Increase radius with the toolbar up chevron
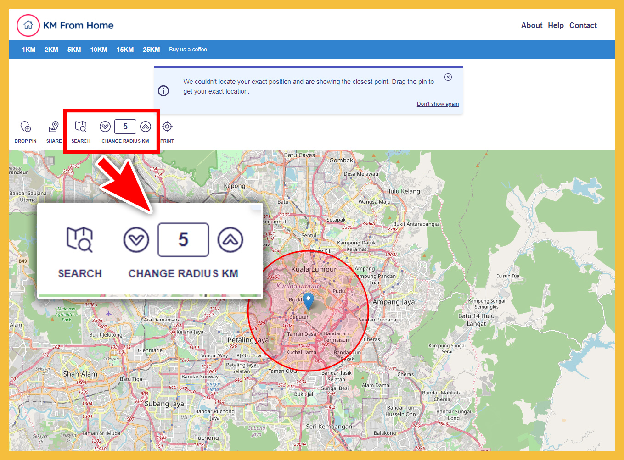 click(146, 127)
